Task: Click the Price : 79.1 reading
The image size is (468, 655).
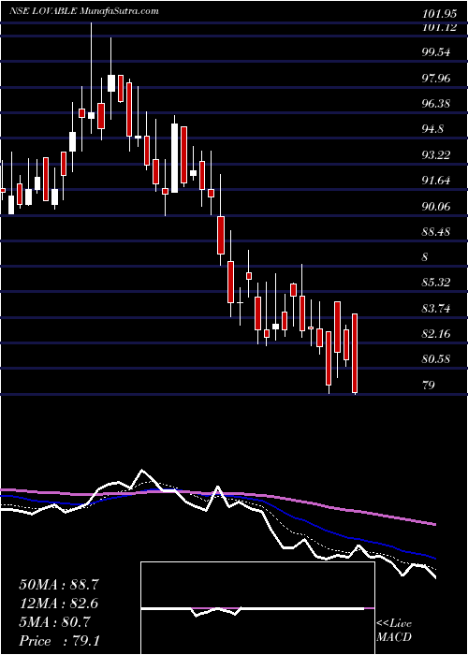Action: 59,641
